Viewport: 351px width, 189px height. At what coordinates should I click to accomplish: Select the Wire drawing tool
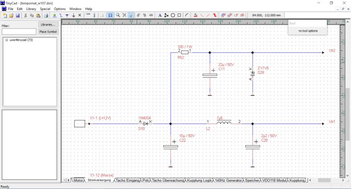(x=61, y=15)
